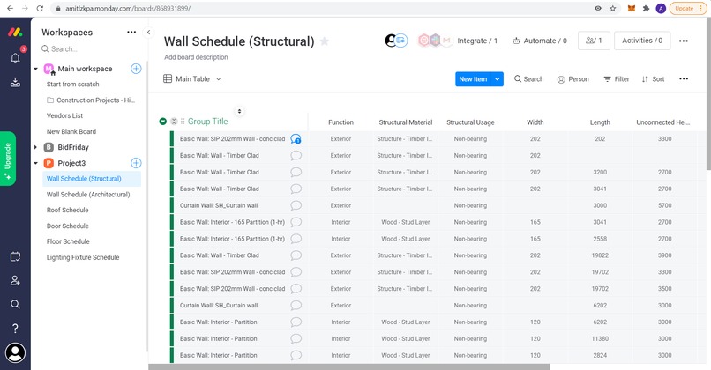Click the Width column header
The image size is (711, 370).
[x=535, y=122]
